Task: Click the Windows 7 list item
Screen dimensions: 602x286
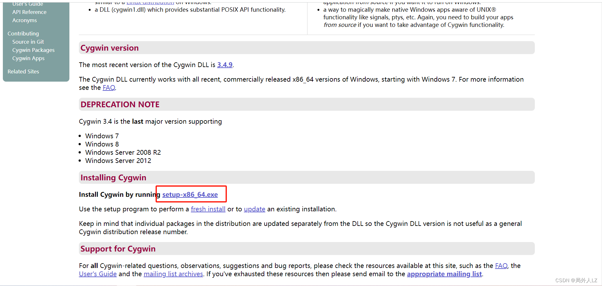Action: 102,136
